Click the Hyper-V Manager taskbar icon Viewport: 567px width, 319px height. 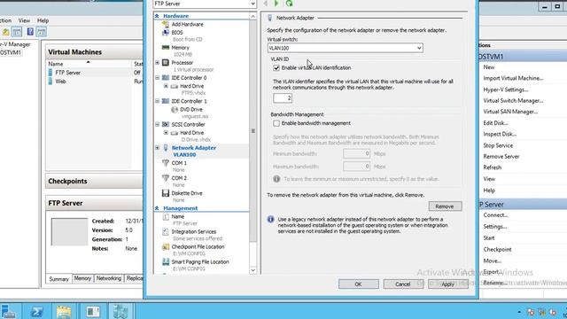(120, 312)
